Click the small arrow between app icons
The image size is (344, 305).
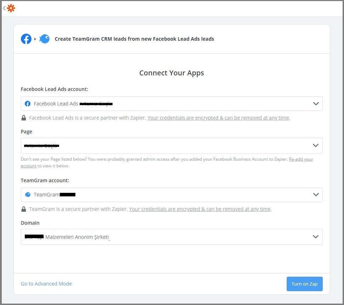coord(35,39)
